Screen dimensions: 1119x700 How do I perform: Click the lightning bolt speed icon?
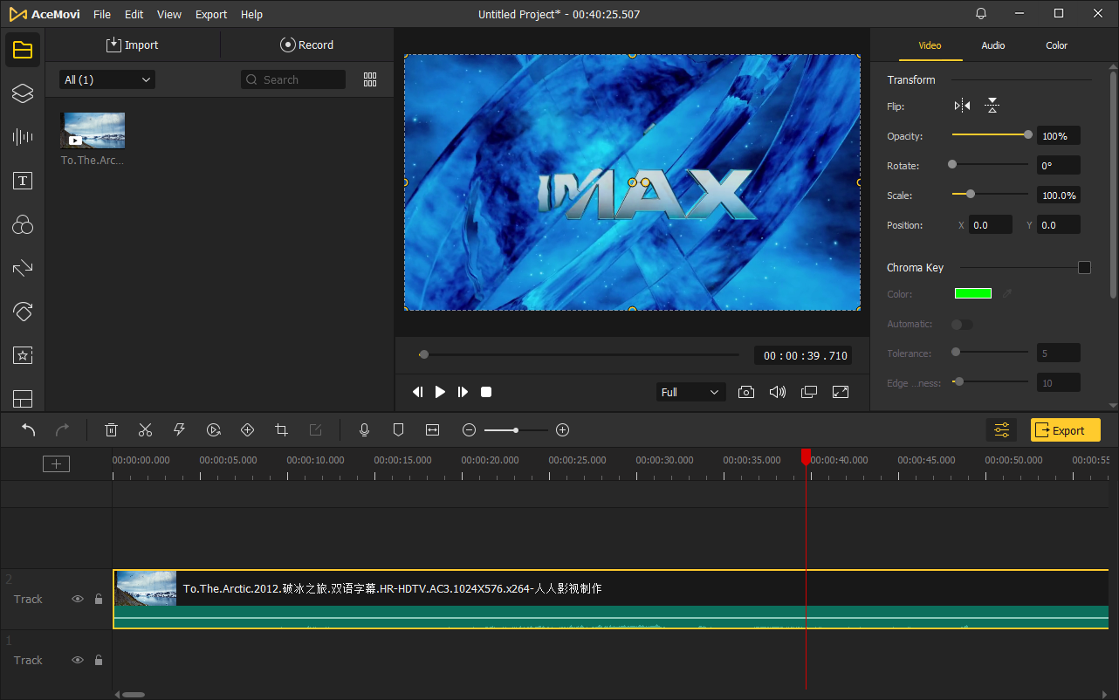[x=179, y=429]
